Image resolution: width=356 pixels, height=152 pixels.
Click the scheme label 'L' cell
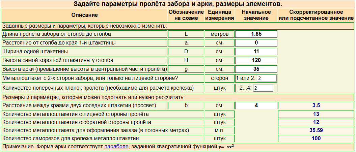pos(186,34)
